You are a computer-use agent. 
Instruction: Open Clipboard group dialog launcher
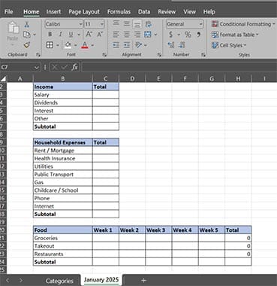[x=38, y=54]
